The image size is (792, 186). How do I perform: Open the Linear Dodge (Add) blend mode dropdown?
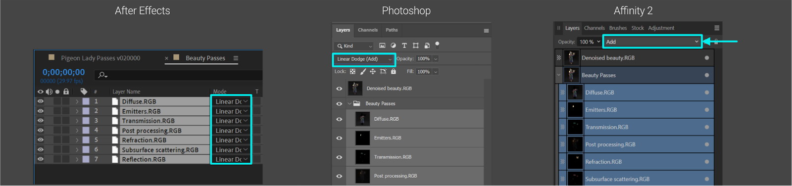pyautogui.click(x=364, y=59)
